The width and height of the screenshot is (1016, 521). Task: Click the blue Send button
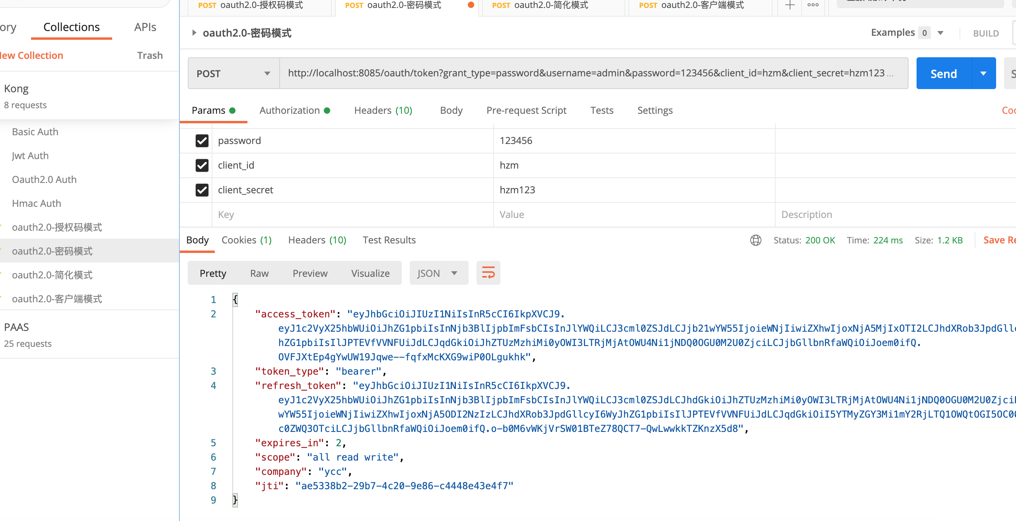pyautogui.click(x=944, y=74)
